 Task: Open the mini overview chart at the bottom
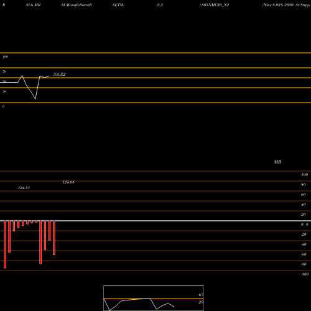[x=154, y=298]
